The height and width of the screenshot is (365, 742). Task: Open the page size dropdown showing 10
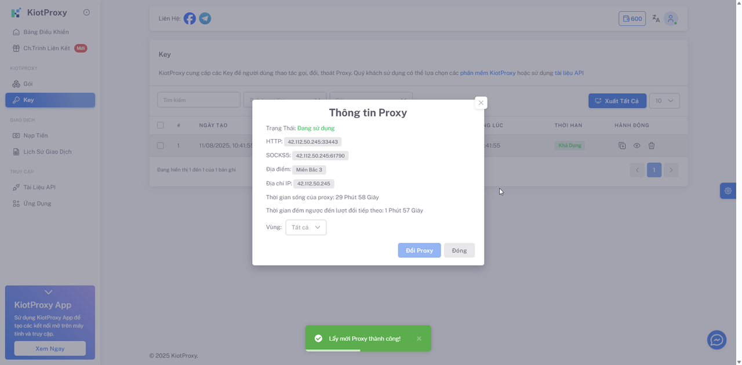(664, 100)
